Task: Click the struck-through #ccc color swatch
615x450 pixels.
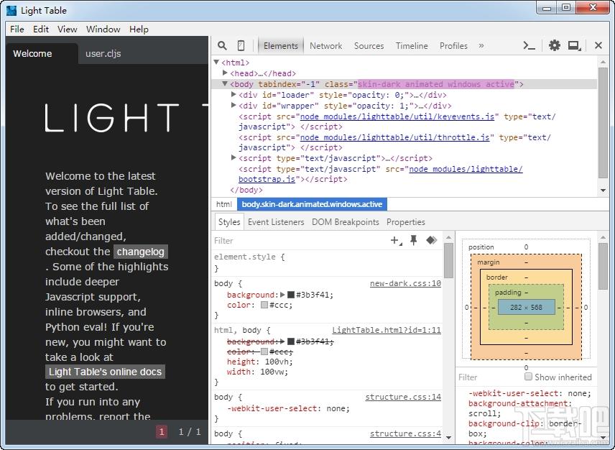Action: (264, 352)
